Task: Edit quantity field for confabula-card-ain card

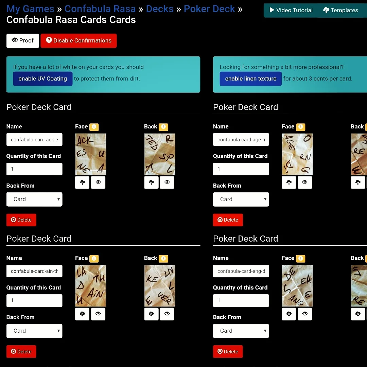Action: [x=34, y=300]
